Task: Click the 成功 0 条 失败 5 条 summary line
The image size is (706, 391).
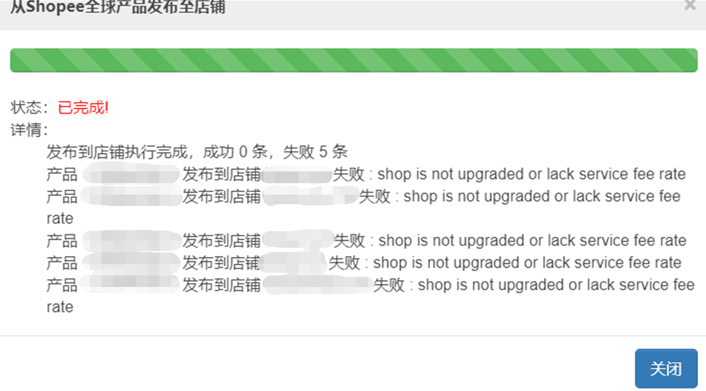Action: click(197, 152)
